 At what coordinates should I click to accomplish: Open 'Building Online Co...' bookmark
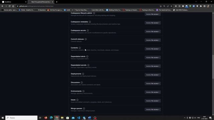[x=114, y=10]
